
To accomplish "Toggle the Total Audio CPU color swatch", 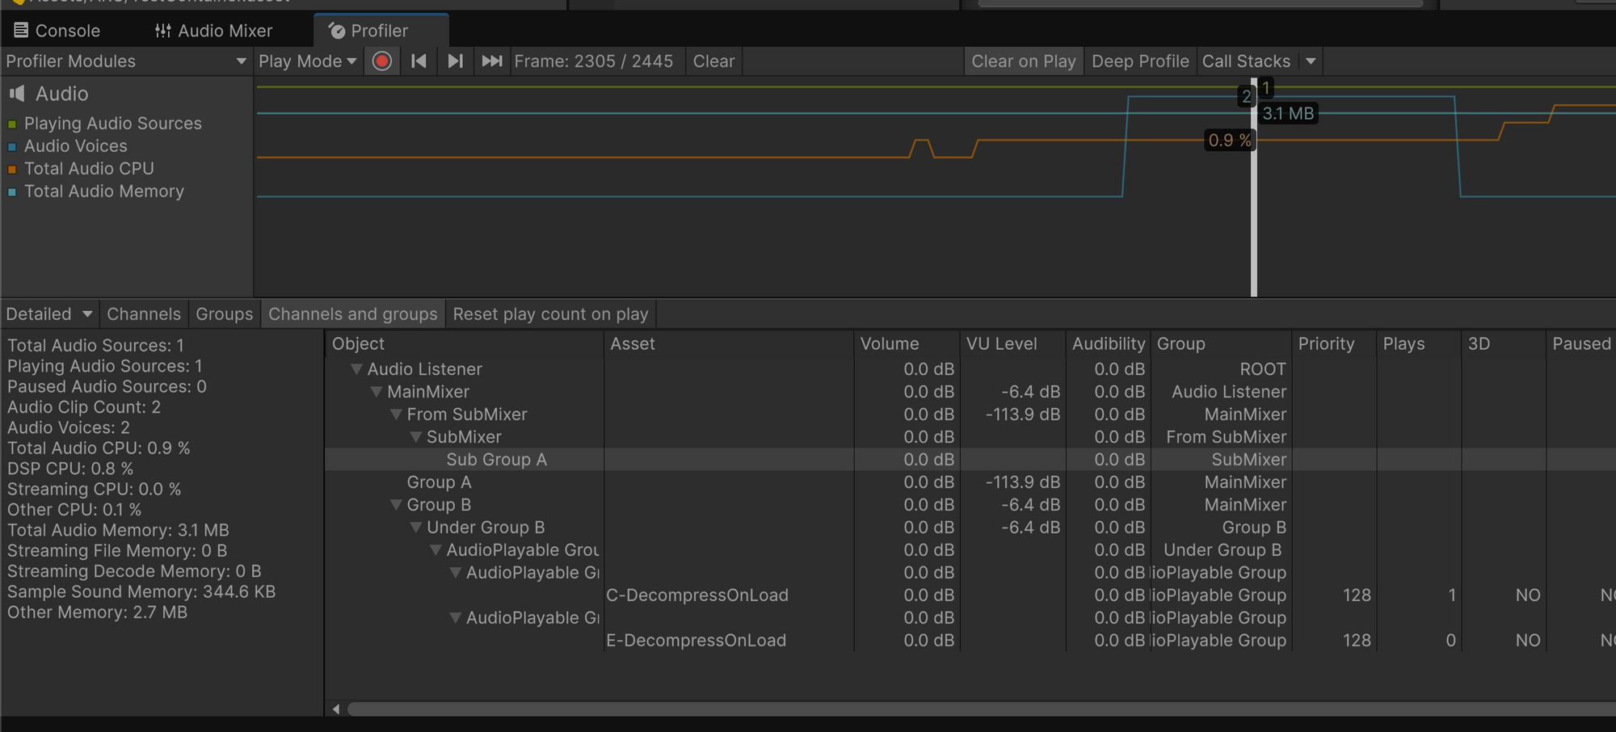I will [12, 170].
